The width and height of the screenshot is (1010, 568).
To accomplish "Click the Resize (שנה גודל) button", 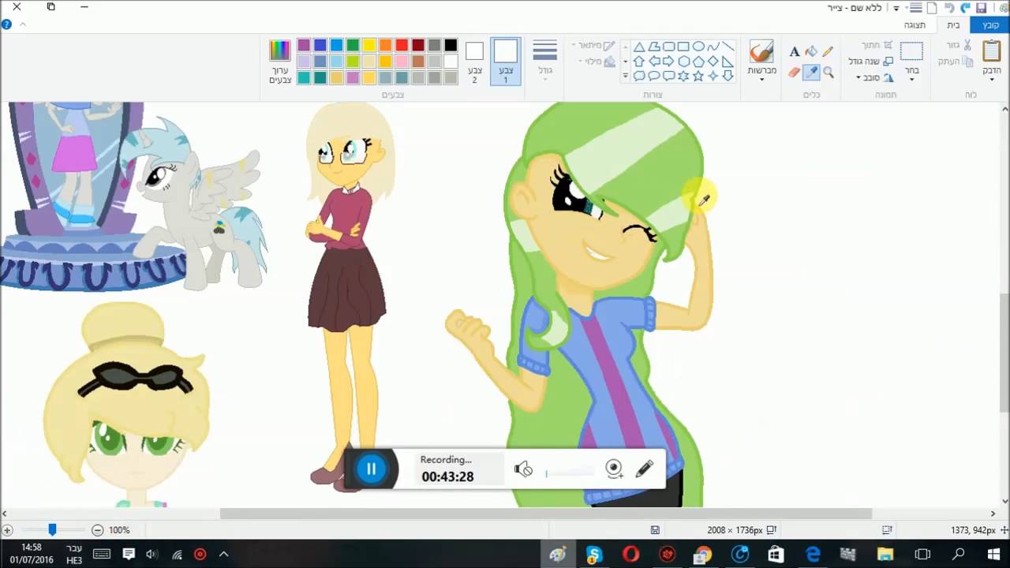I will pos(871,61).
